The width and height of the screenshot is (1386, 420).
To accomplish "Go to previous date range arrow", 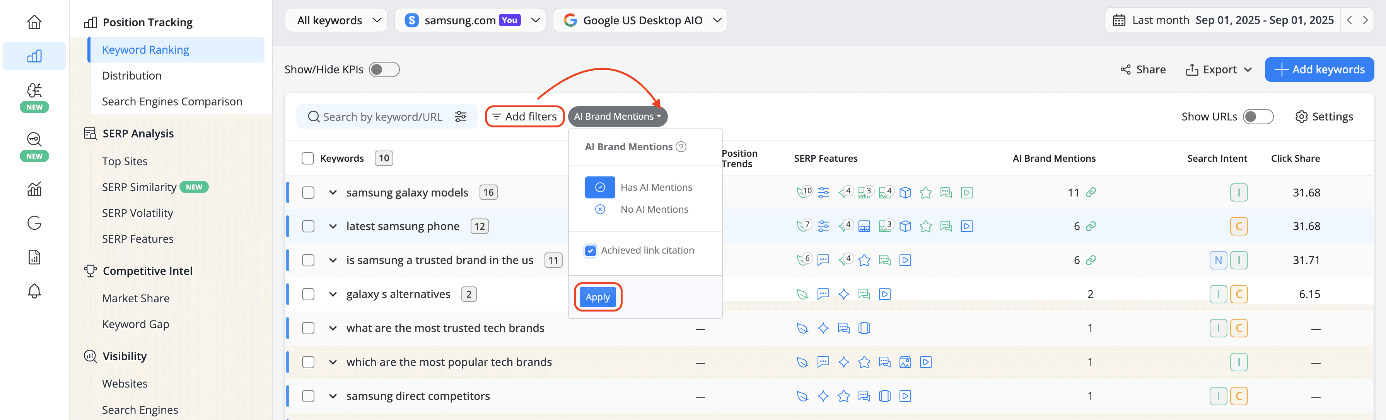I will click(x=1349, y=20).
